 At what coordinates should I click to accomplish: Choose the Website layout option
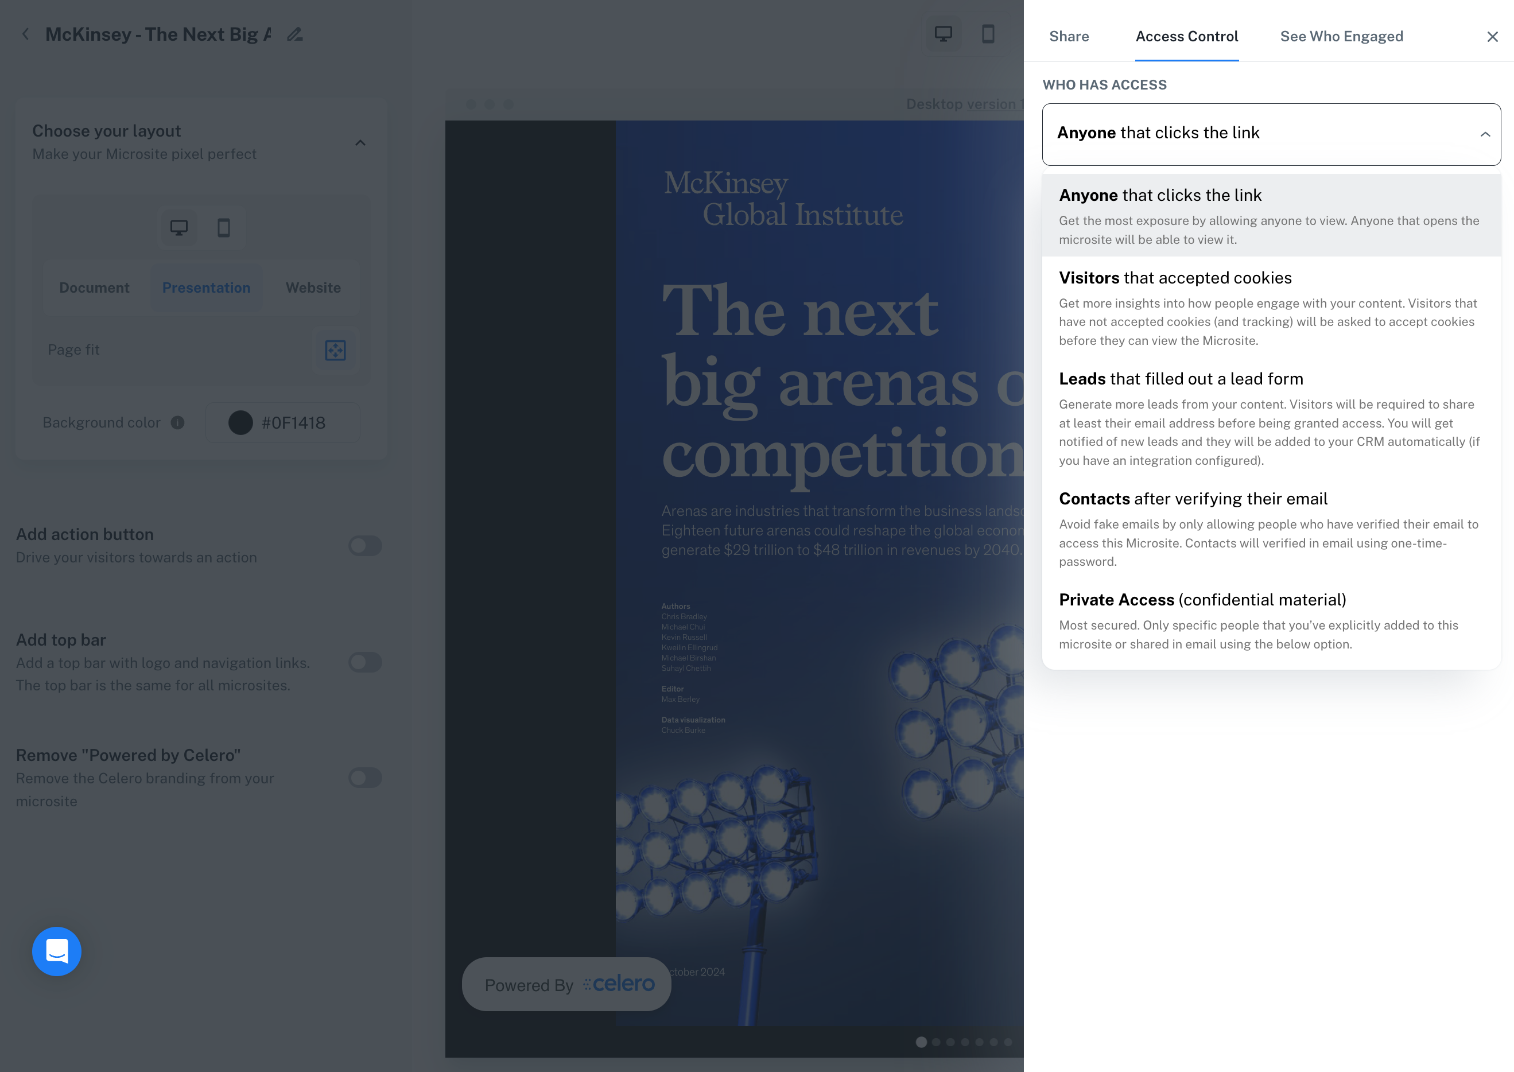313,288
